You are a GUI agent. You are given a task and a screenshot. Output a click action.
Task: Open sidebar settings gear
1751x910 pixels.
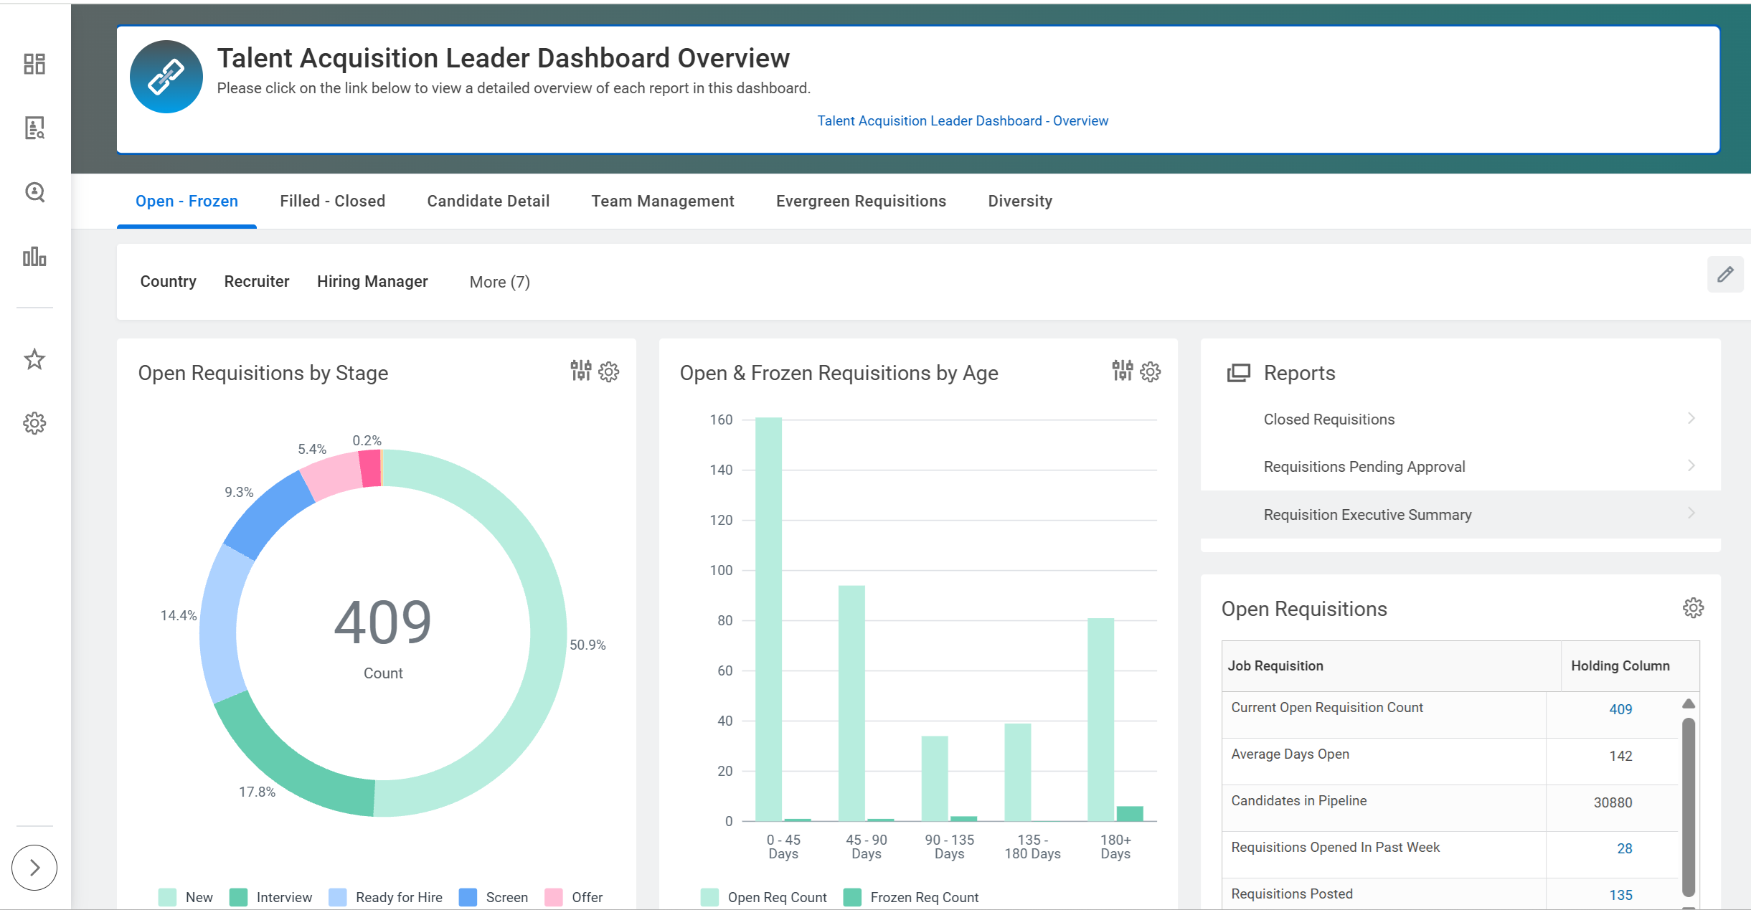click(x=34, y=423)
